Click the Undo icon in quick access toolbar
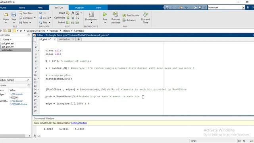This screenshot has width=254, height=143. (186, 8)
